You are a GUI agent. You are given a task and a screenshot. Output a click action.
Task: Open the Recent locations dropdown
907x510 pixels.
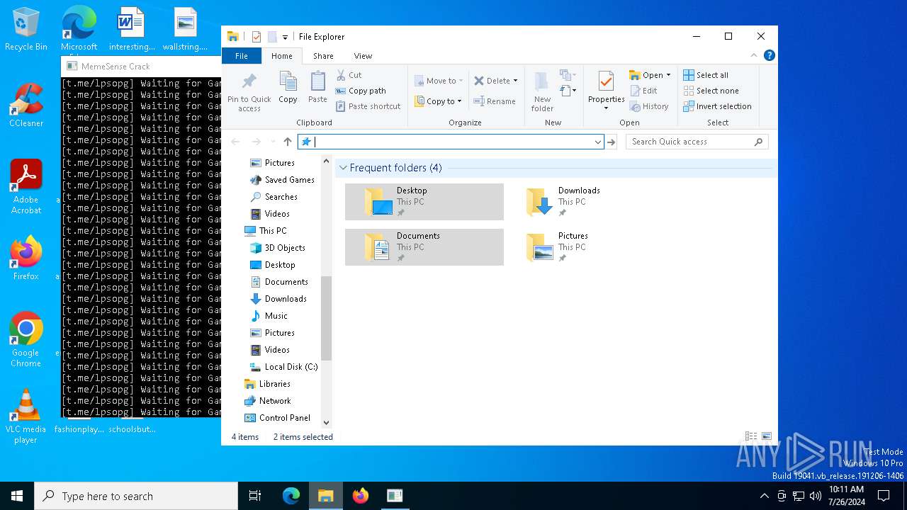click(x=273, y=142)
